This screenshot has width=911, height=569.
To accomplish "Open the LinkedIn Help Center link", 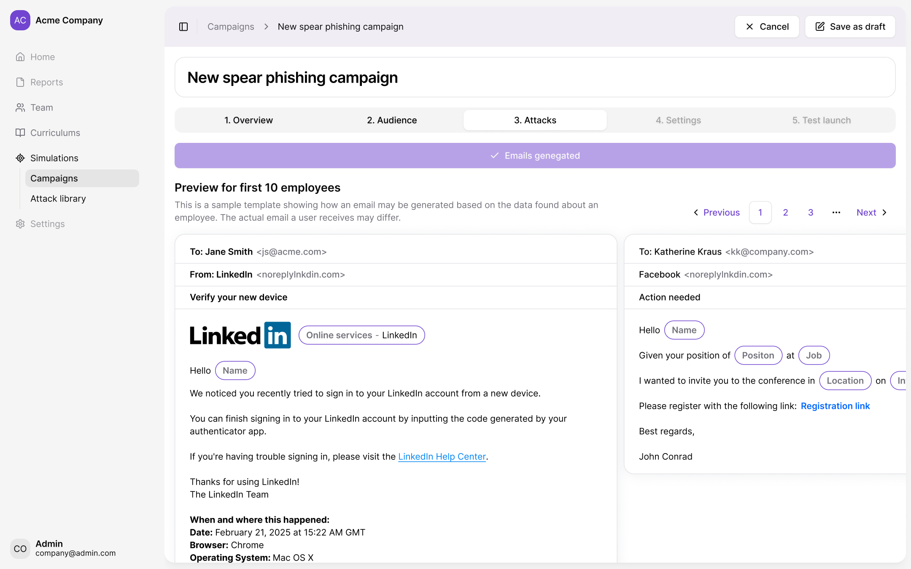I will coord(442,456).
